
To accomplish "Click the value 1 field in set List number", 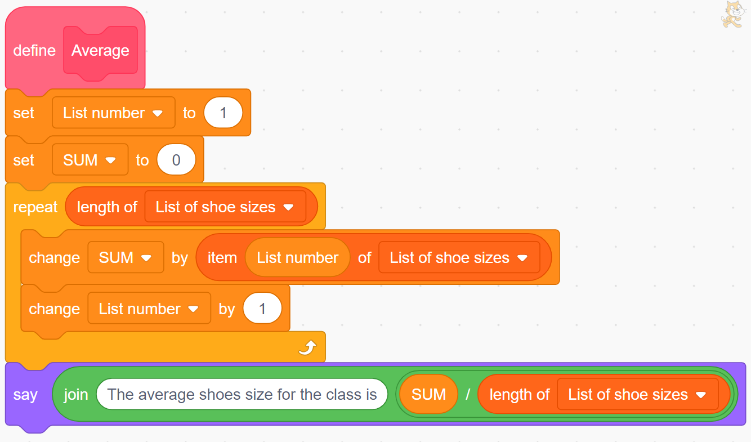I will point(223,113).
